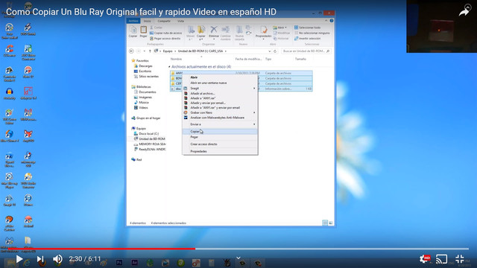
Task: Jump ahead on unplayed timeline portion
Action: 332,249
